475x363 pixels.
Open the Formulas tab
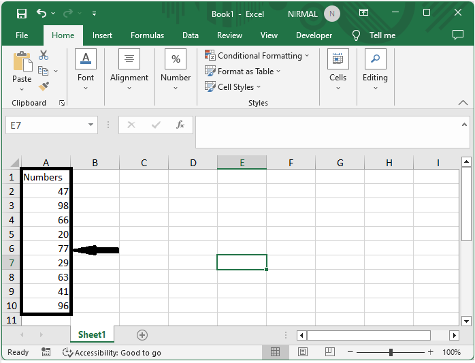pos(147,35)
